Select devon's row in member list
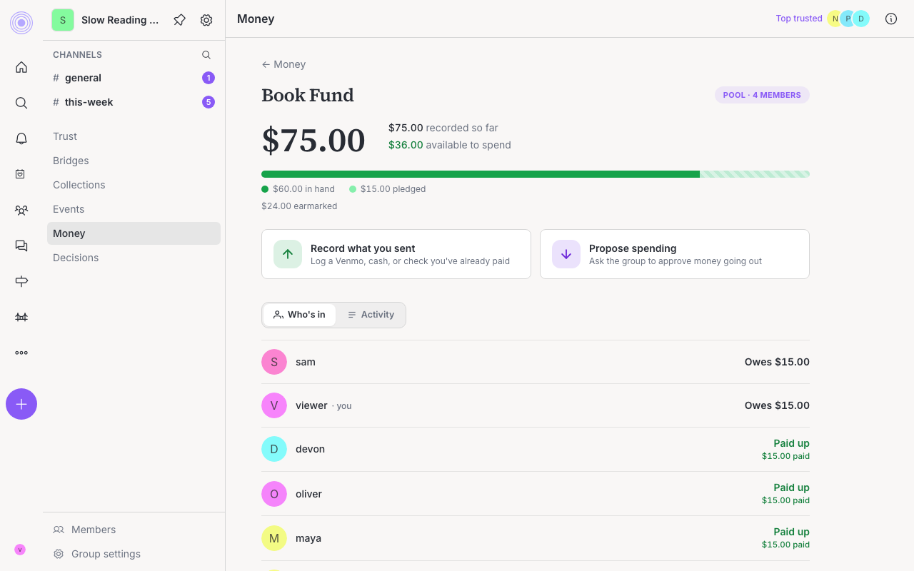 click(x=536, y=449)
